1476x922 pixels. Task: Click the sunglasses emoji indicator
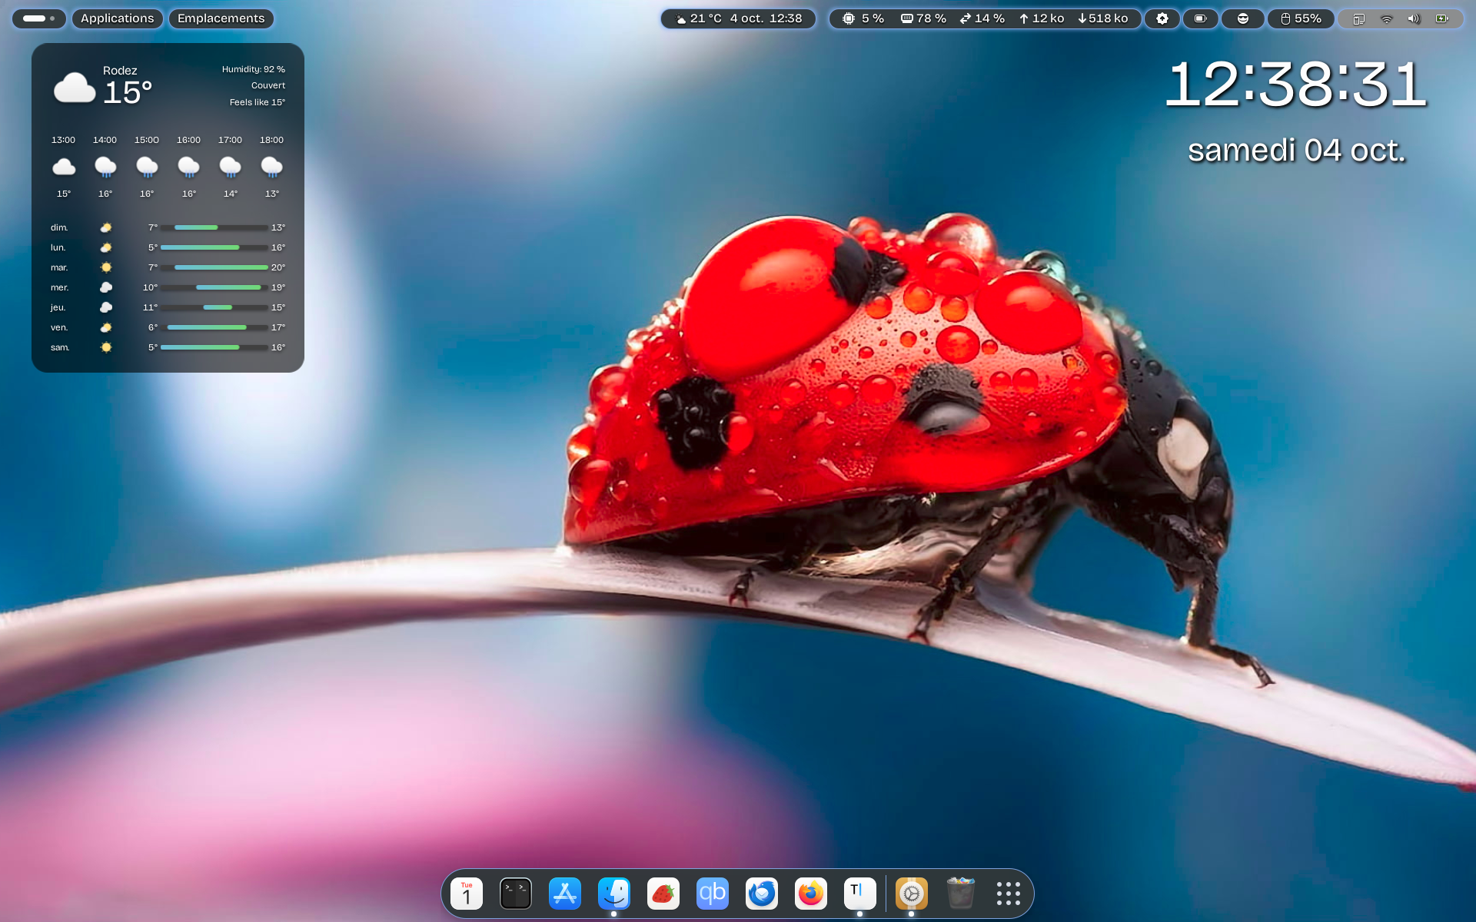click(1242, 18)
